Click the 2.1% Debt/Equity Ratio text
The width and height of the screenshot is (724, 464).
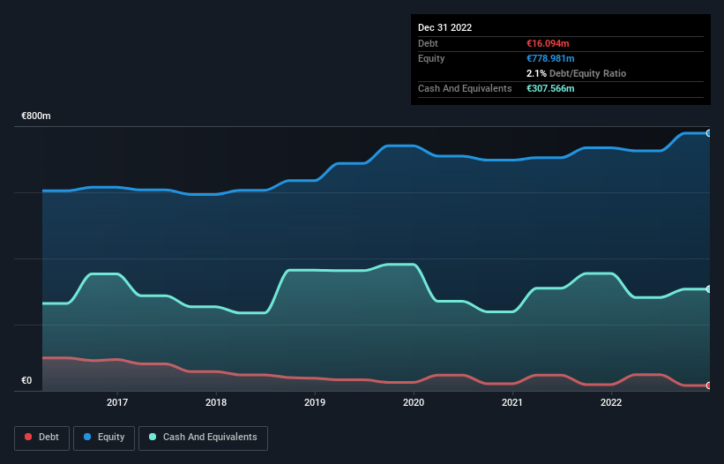576,73
